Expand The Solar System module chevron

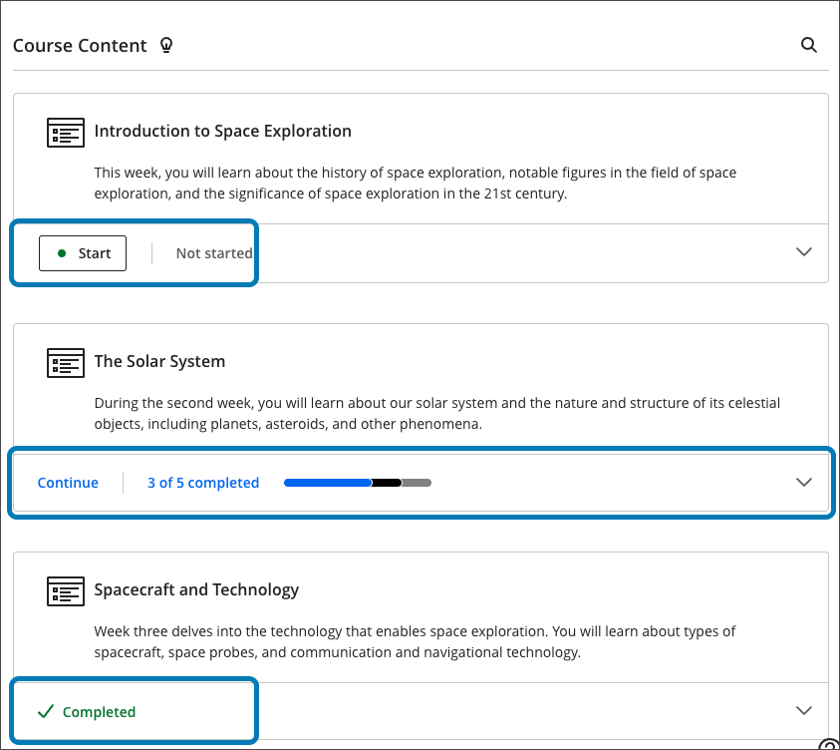point(805,483)
